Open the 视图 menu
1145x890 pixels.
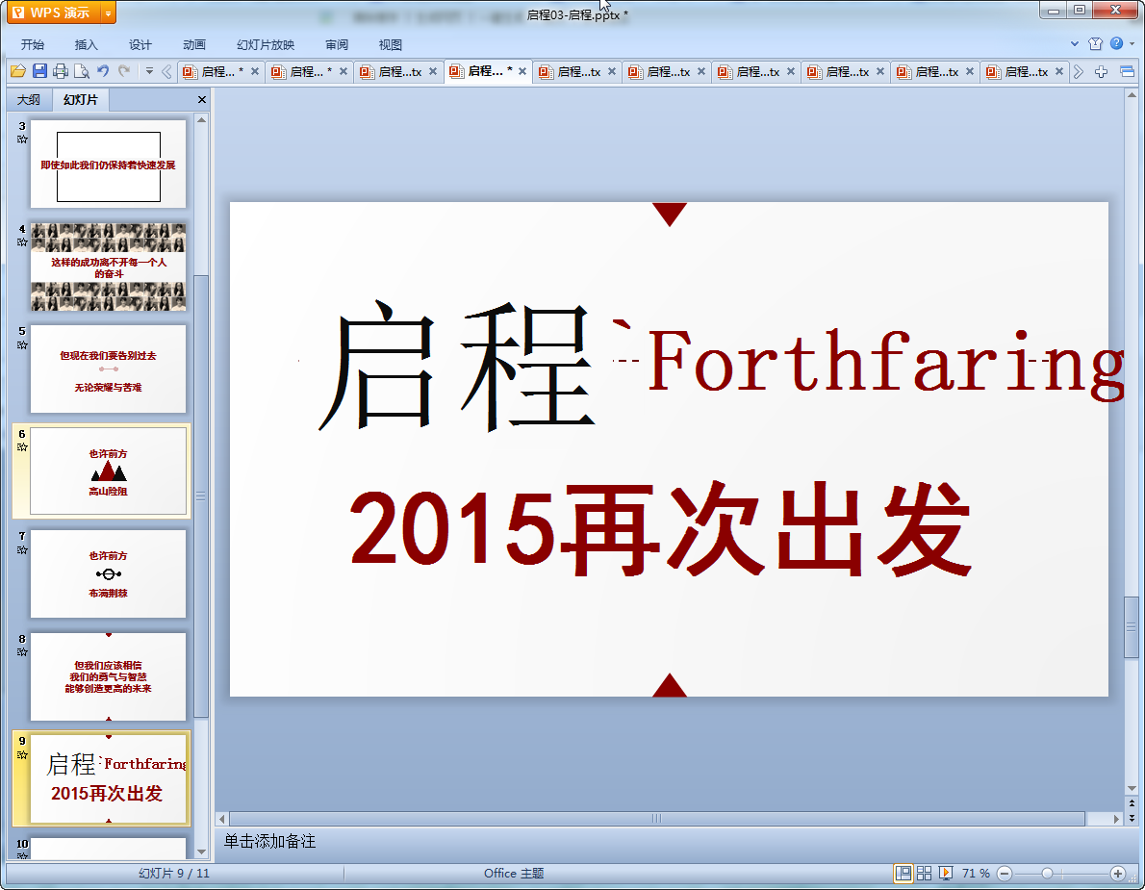(391, 44)
